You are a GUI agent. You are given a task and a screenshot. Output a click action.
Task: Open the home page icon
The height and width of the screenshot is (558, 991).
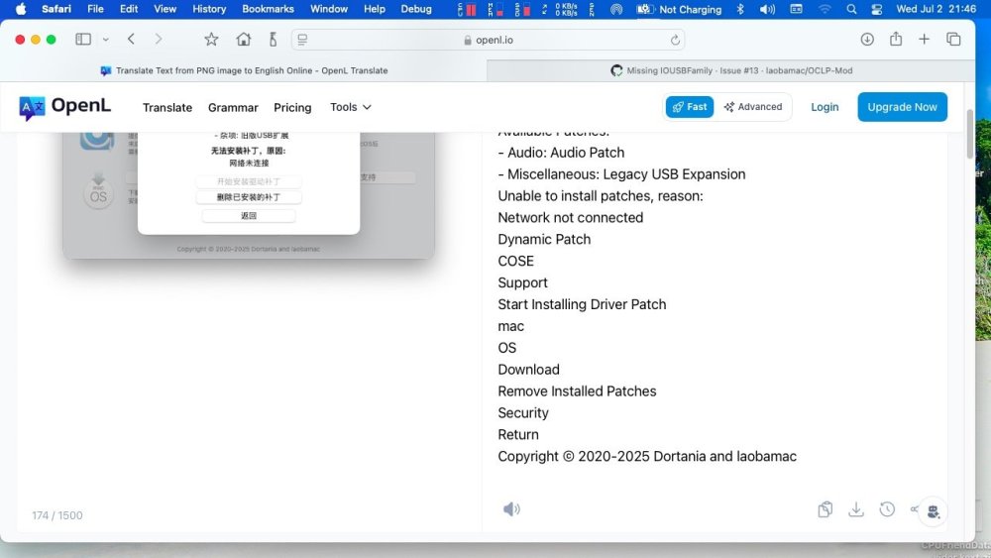click(x=244, y=40)
